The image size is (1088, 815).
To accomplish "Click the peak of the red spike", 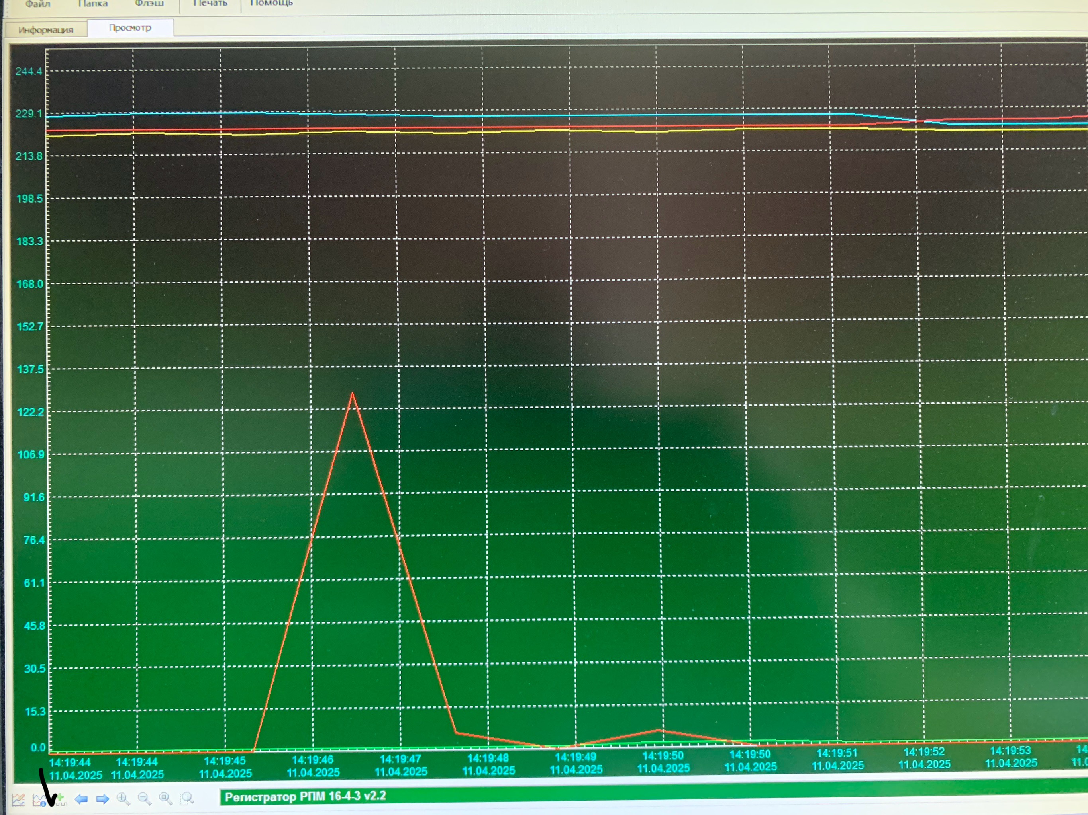I will click(x=352, y=394).
